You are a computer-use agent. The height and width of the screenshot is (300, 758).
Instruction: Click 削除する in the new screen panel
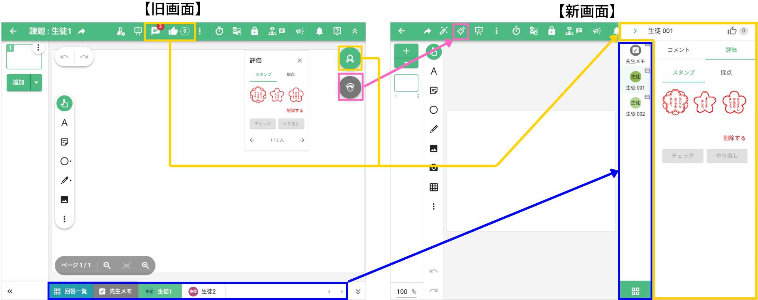[x=734, y=138]
